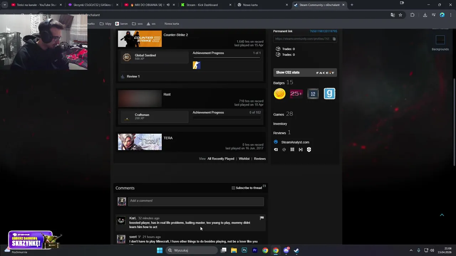This screenshot has height=256, width=456.
Task: Open KarL's profile name in comments
Action: (x=133, y=218)
